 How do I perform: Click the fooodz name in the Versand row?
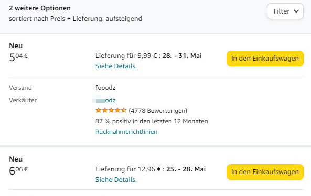[105, 88]
